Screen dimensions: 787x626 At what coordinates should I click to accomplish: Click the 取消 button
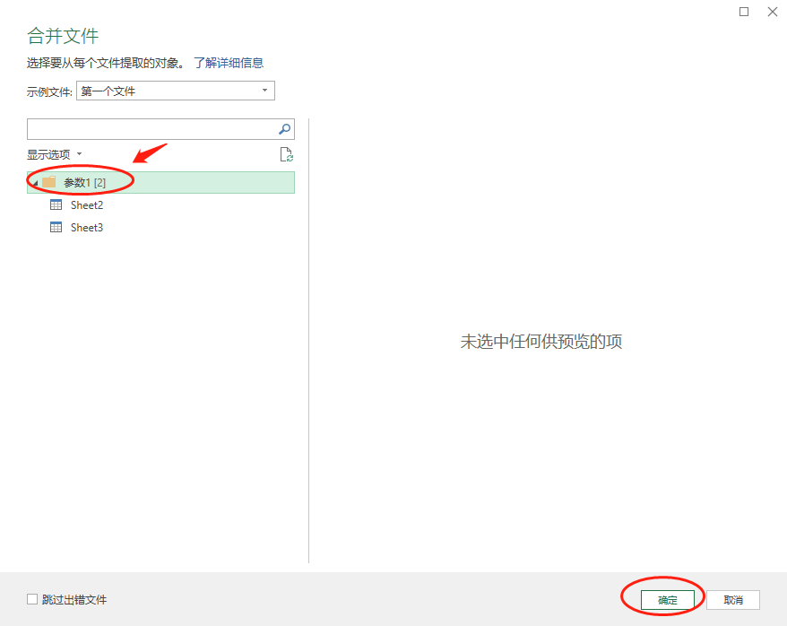[x=733, y=600]
